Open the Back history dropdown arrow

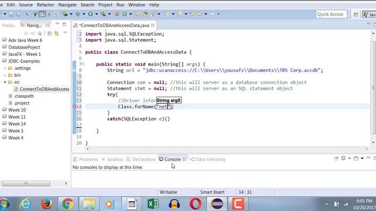pos(206,14)
